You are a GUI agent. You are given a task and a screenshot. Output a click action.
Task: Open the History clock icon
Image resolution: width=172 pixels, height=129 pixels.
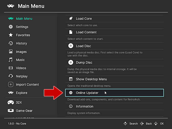[x=11, y=43]
